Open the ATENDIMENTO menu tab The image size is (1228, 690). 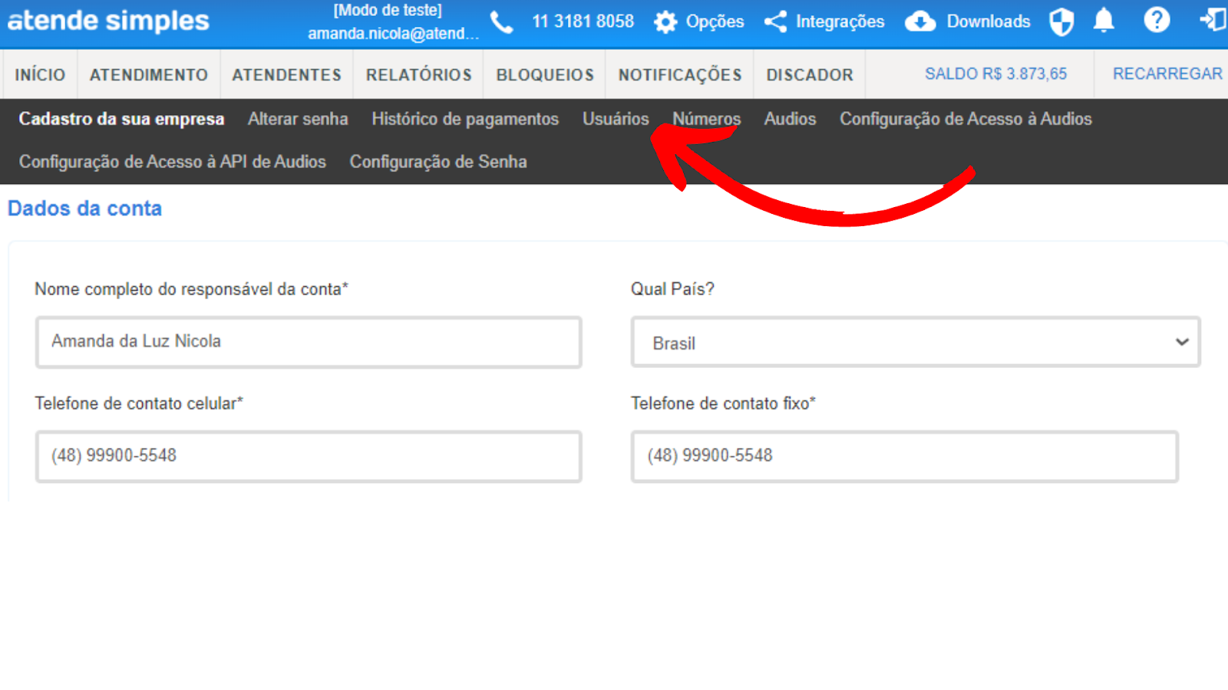149,75
